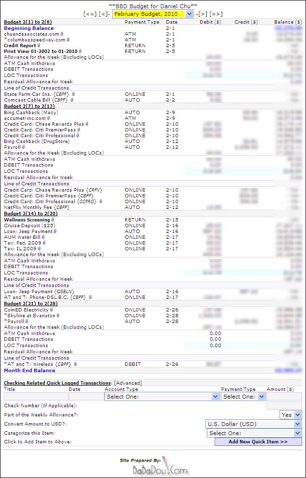Click the Bing Cashback (Macy) entry
This screenshot has height=478, width=306.
[x=31, y=113]
